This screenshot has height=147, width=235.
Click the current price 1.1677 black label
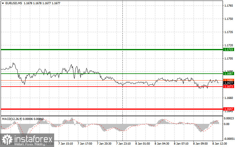point(229,83)
